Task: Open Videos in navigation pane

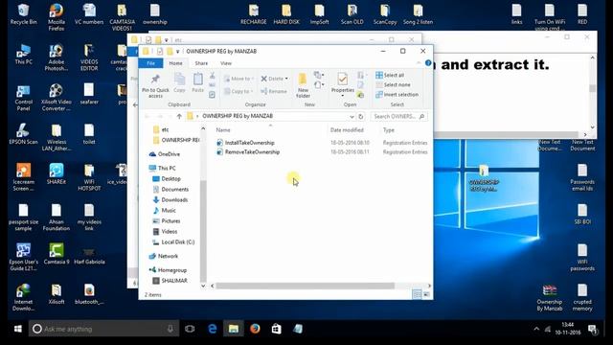Action: [x=170, y=231]
